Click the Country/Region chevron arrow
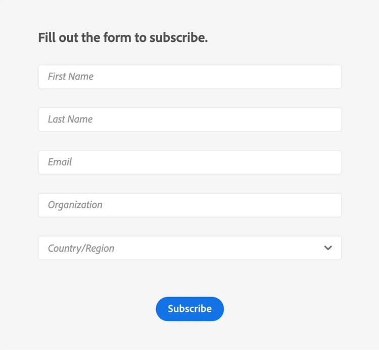379x350 pixels. point(328,248)
